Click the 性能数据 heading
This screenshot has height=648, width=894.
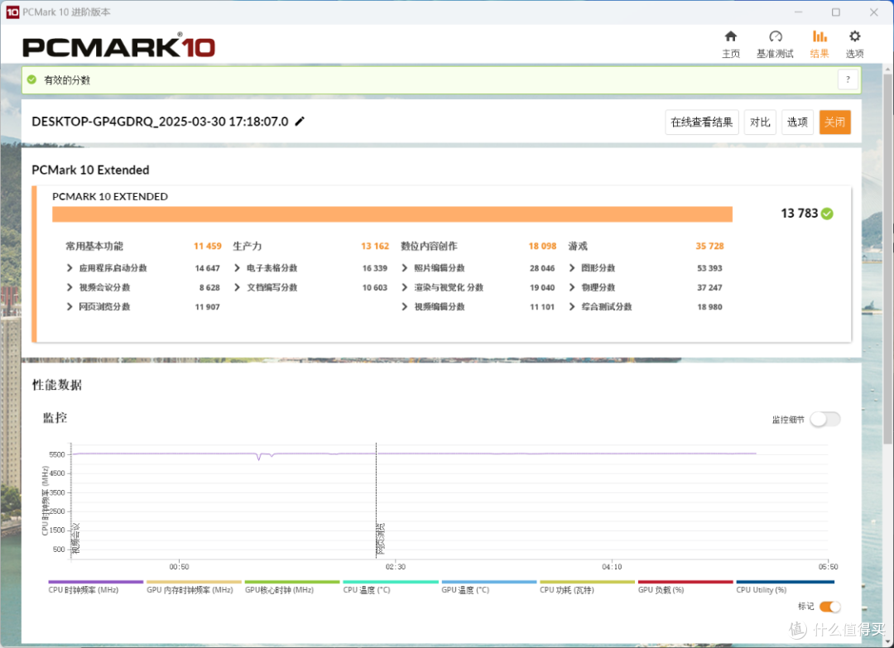pyautogui.click(x=57, y=386)
